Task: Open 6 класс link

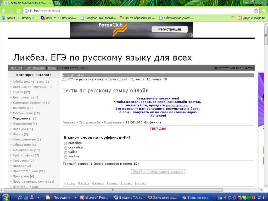Action: pos(98,183)
